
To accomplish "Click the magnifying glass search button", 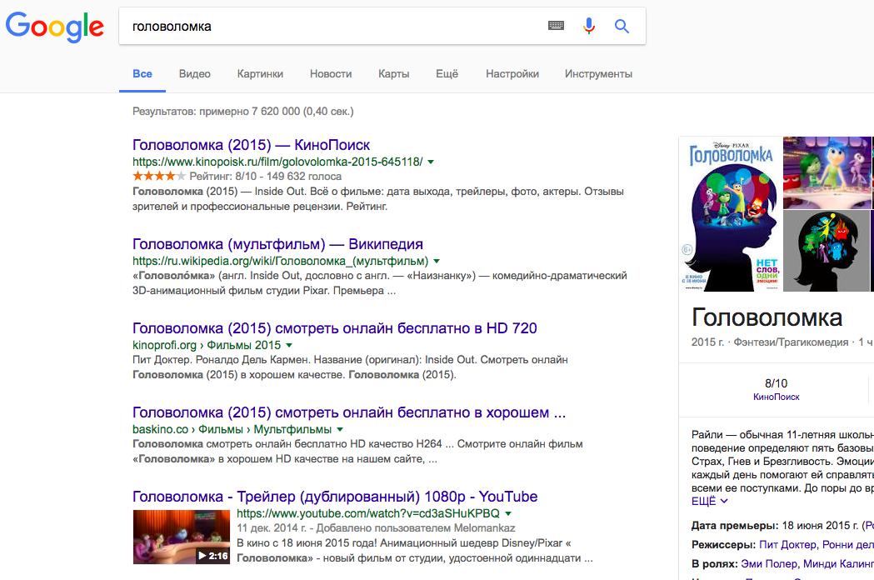I will (622, 27).
